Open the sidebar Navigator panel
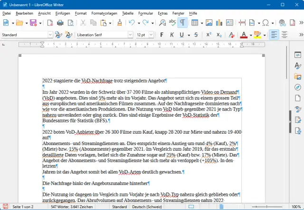This screenshot has width=304, height=210. [298, 87]
